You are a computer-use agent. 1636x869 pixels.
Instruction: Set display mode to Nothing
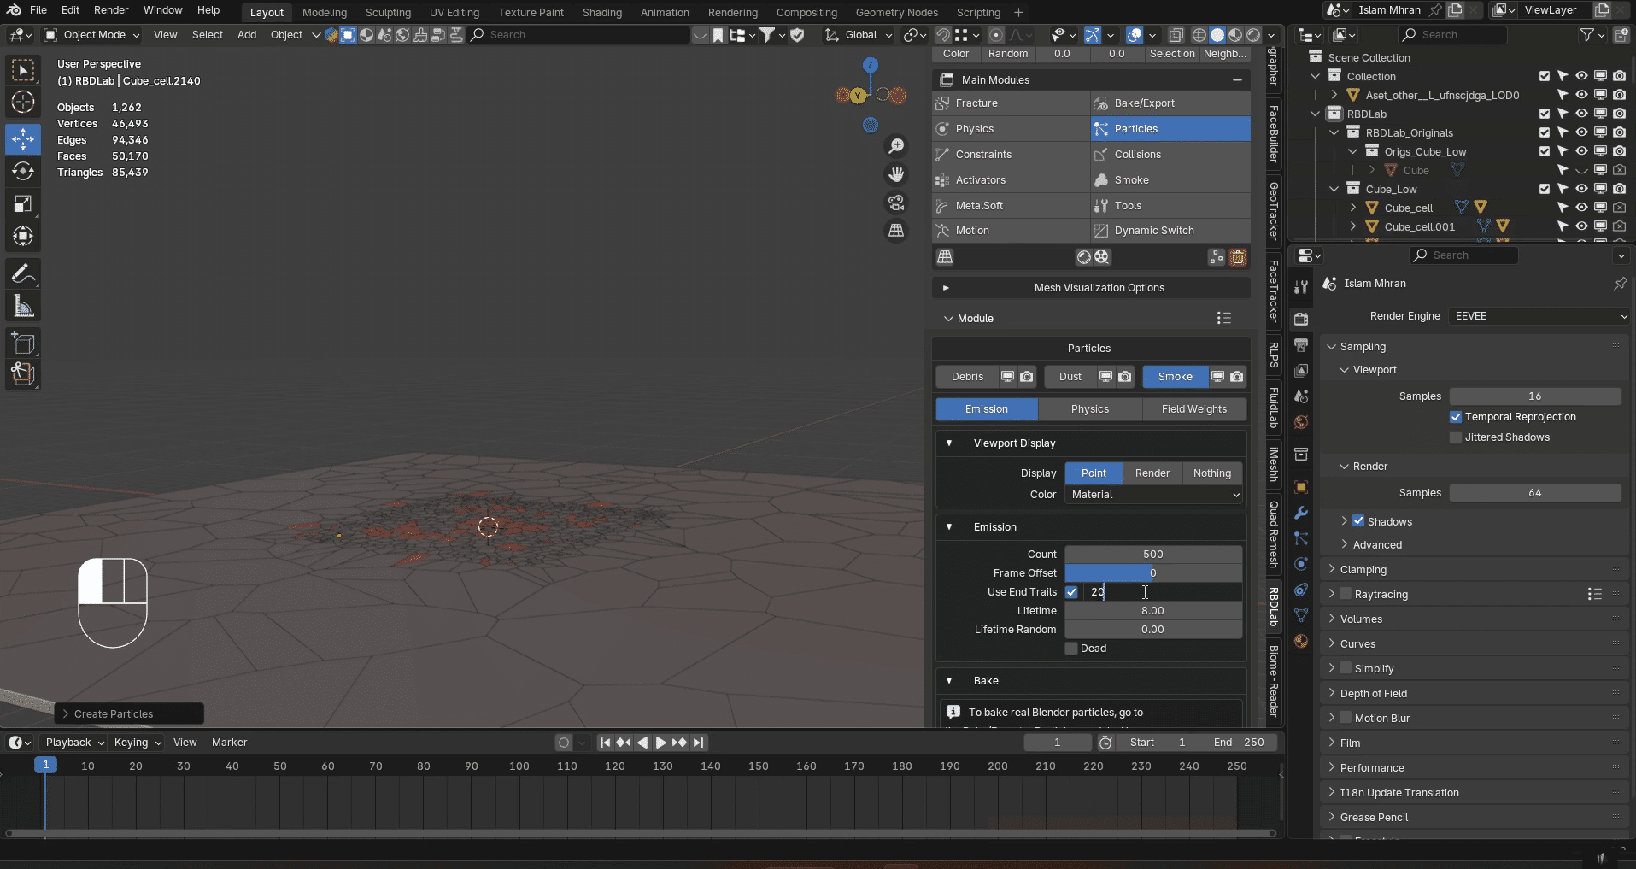[x=1211, y=473]
